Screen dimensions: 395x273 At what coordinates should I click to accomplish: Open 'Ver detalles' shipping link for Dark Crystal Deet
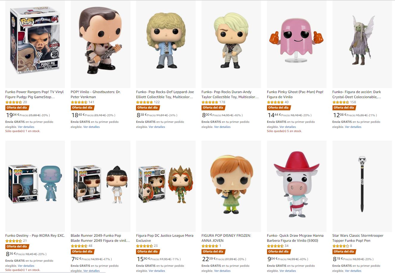tap(353, 127)
